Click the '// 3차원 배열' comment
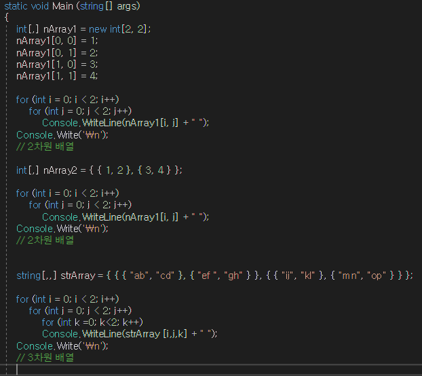This screenshot has width=422, height=376. tap(45, 358)
